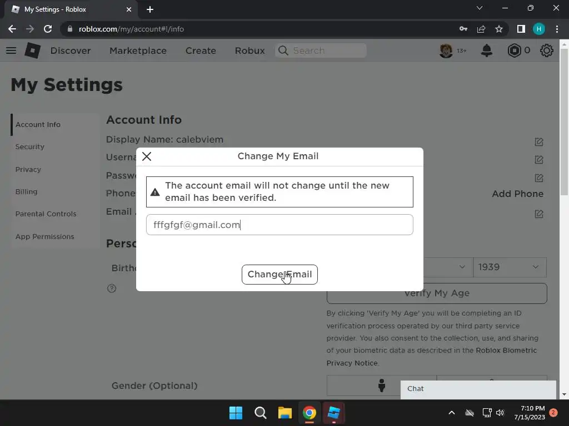This screenshot has width=569, height=426.
Task: Click the Chrome taskbar icon
Action: 310,413
